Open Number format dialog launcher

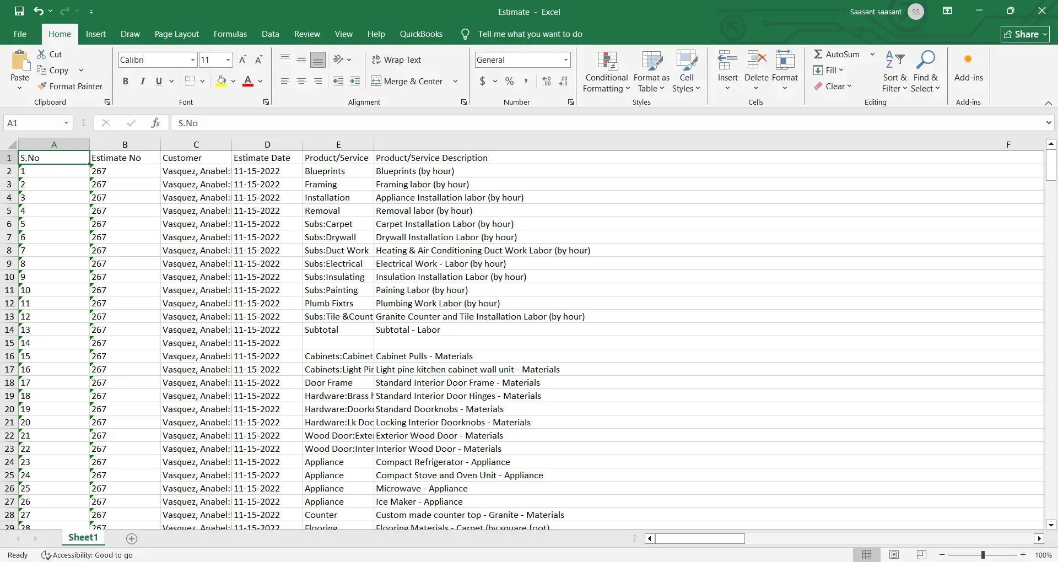tap(571, 102)
